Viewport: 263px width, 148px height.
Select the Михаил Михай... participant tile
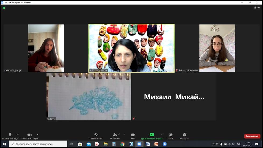point(174,97)
